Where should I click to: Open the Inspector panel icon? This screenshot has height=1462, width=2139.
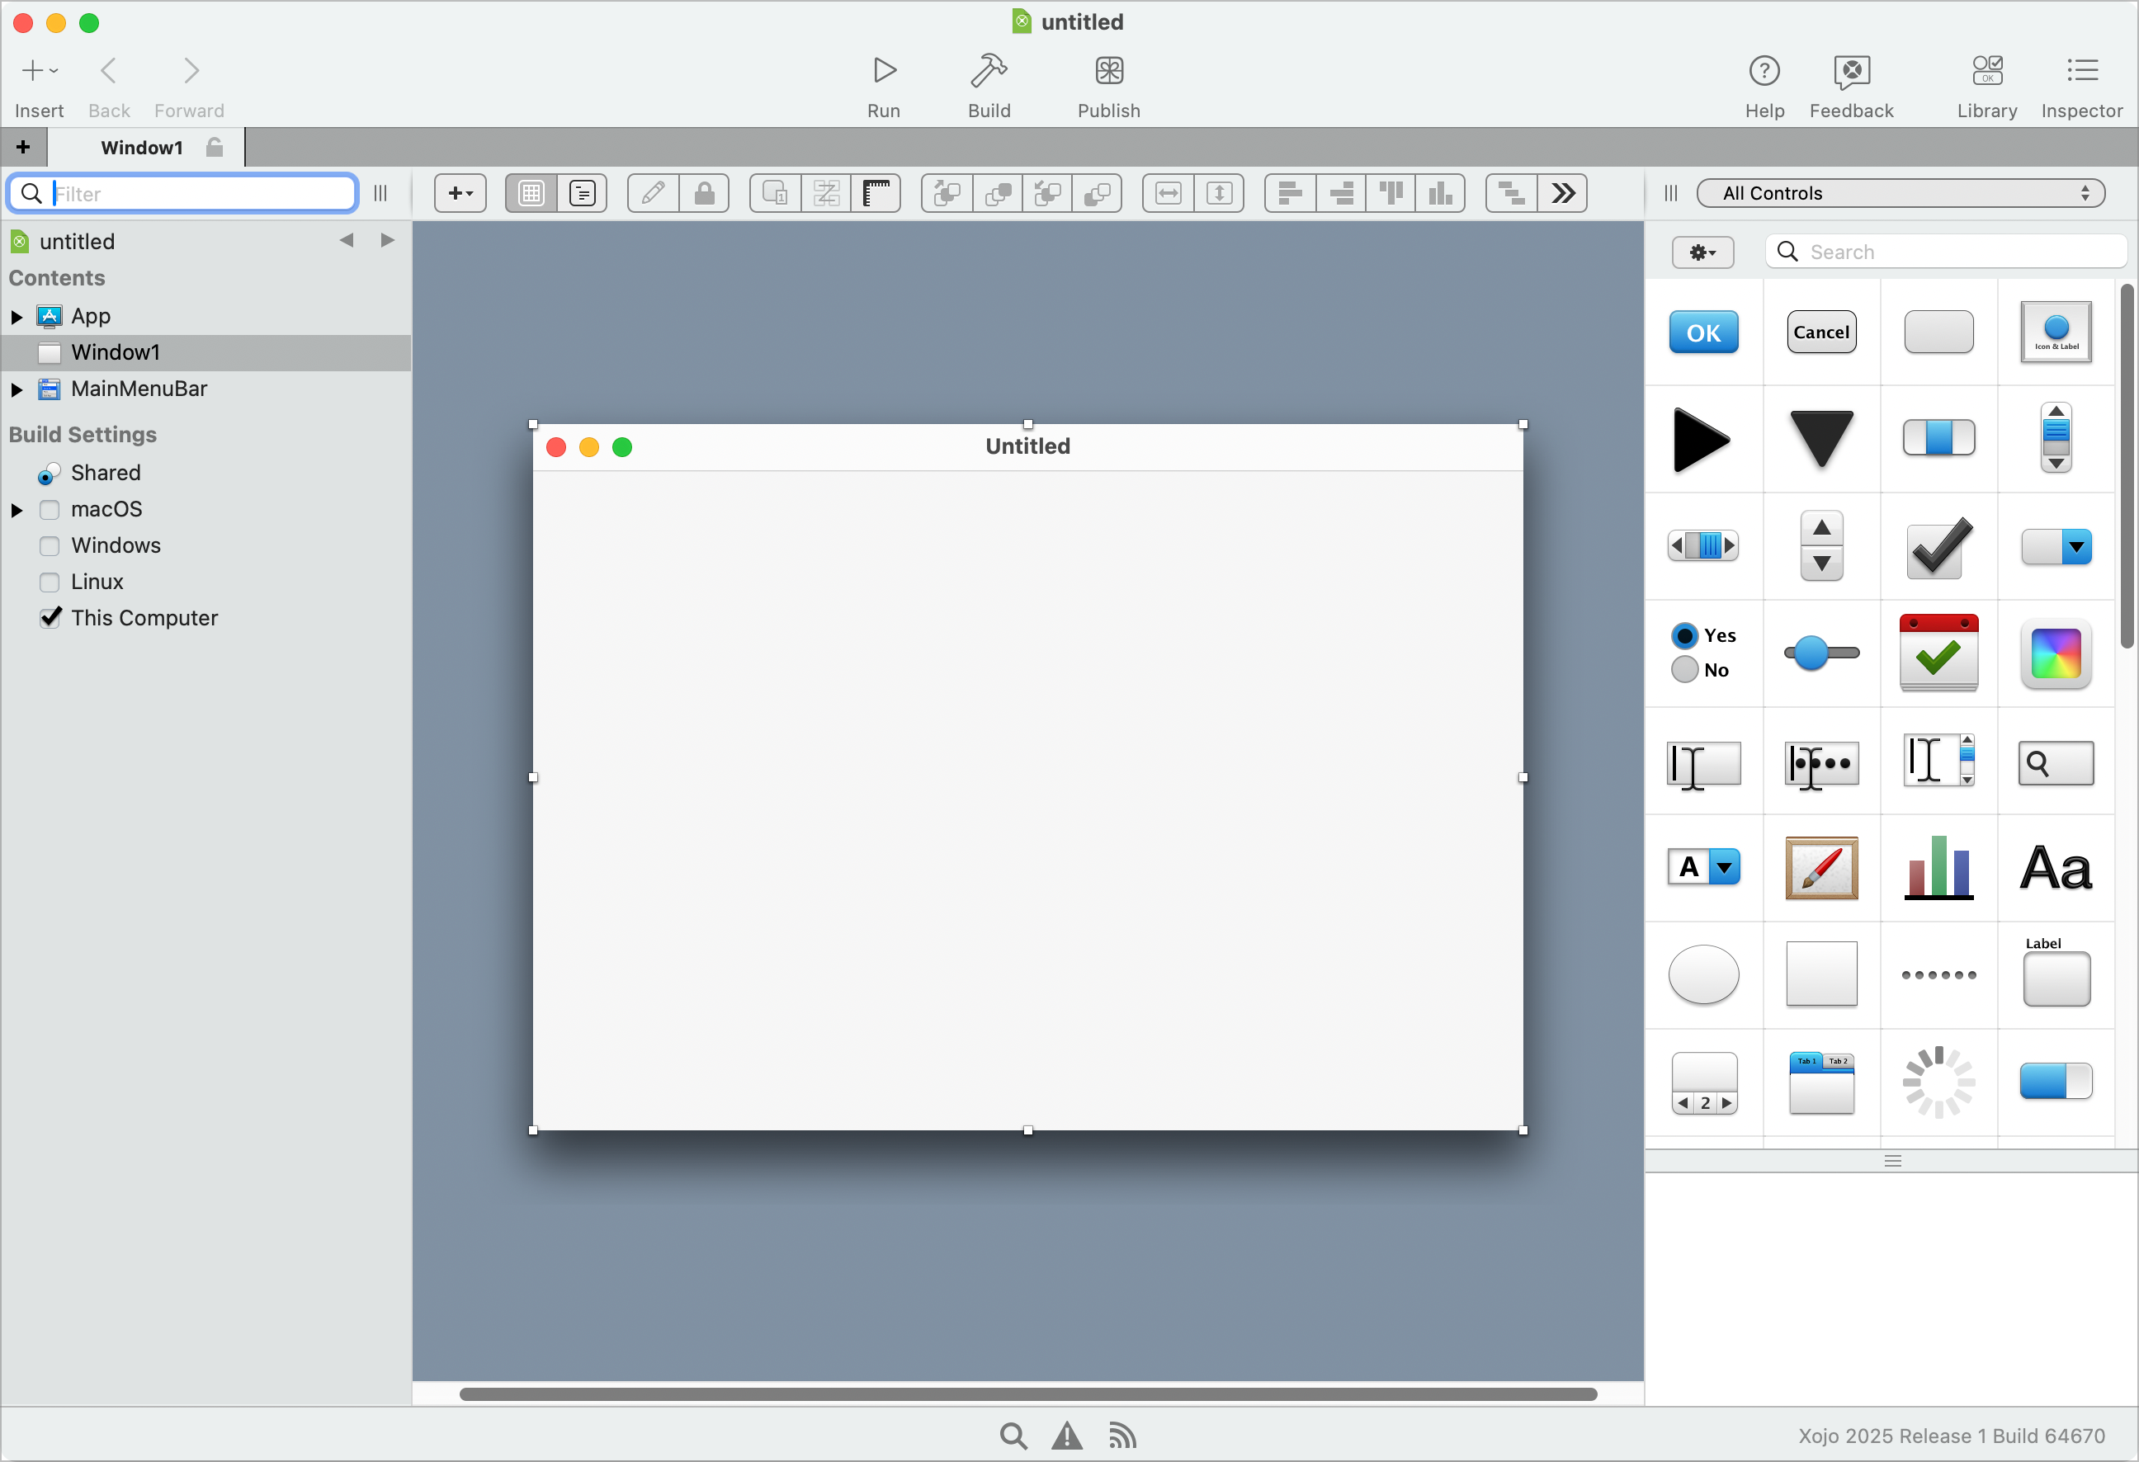click(2082, 83)
